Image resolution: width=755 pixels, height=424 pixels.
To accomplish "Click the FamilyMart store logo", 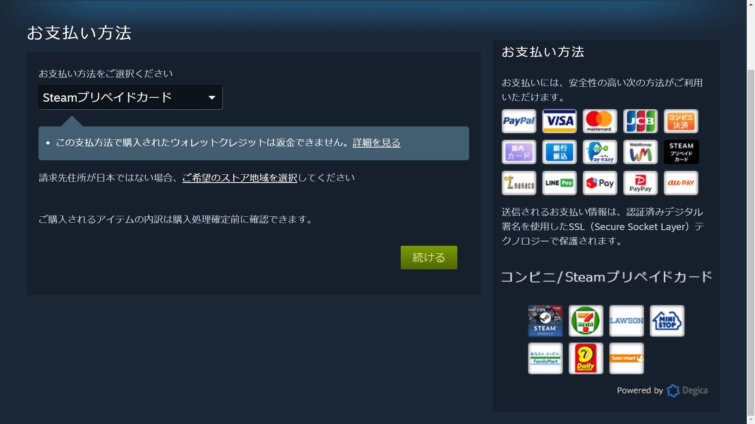I will tap(545, 358).
